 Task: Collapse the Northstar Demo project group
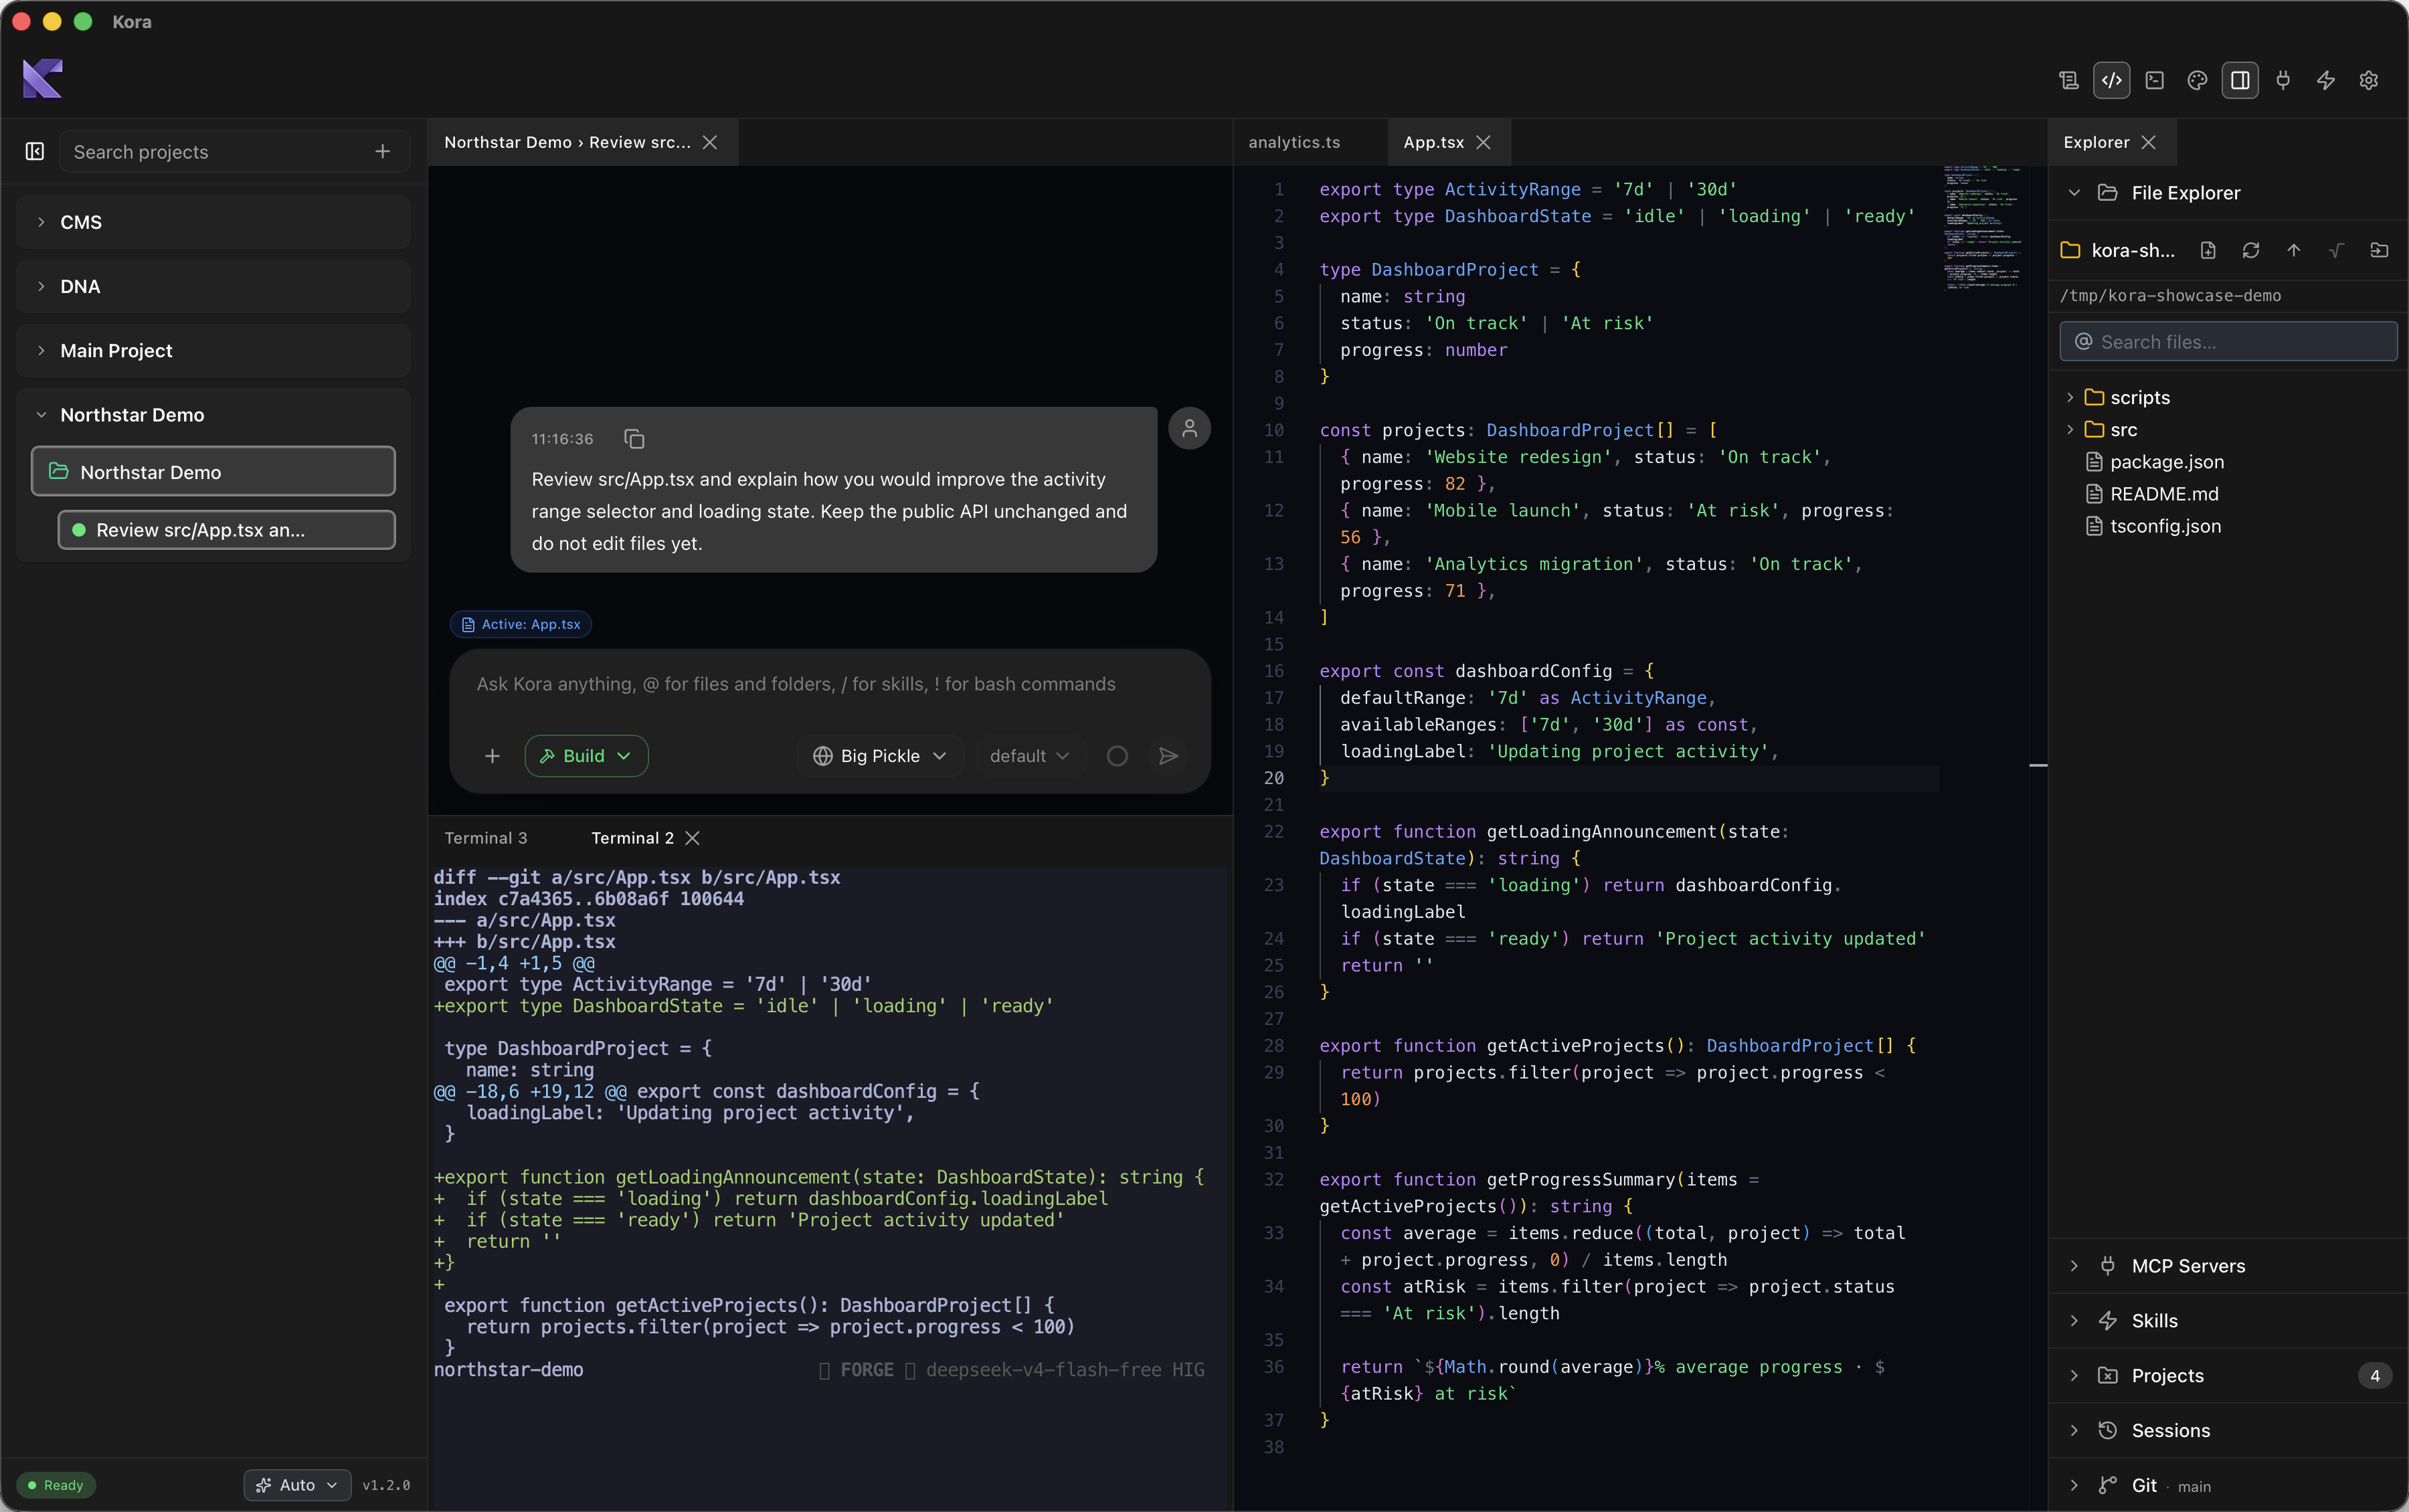click(x=213, y=414)
